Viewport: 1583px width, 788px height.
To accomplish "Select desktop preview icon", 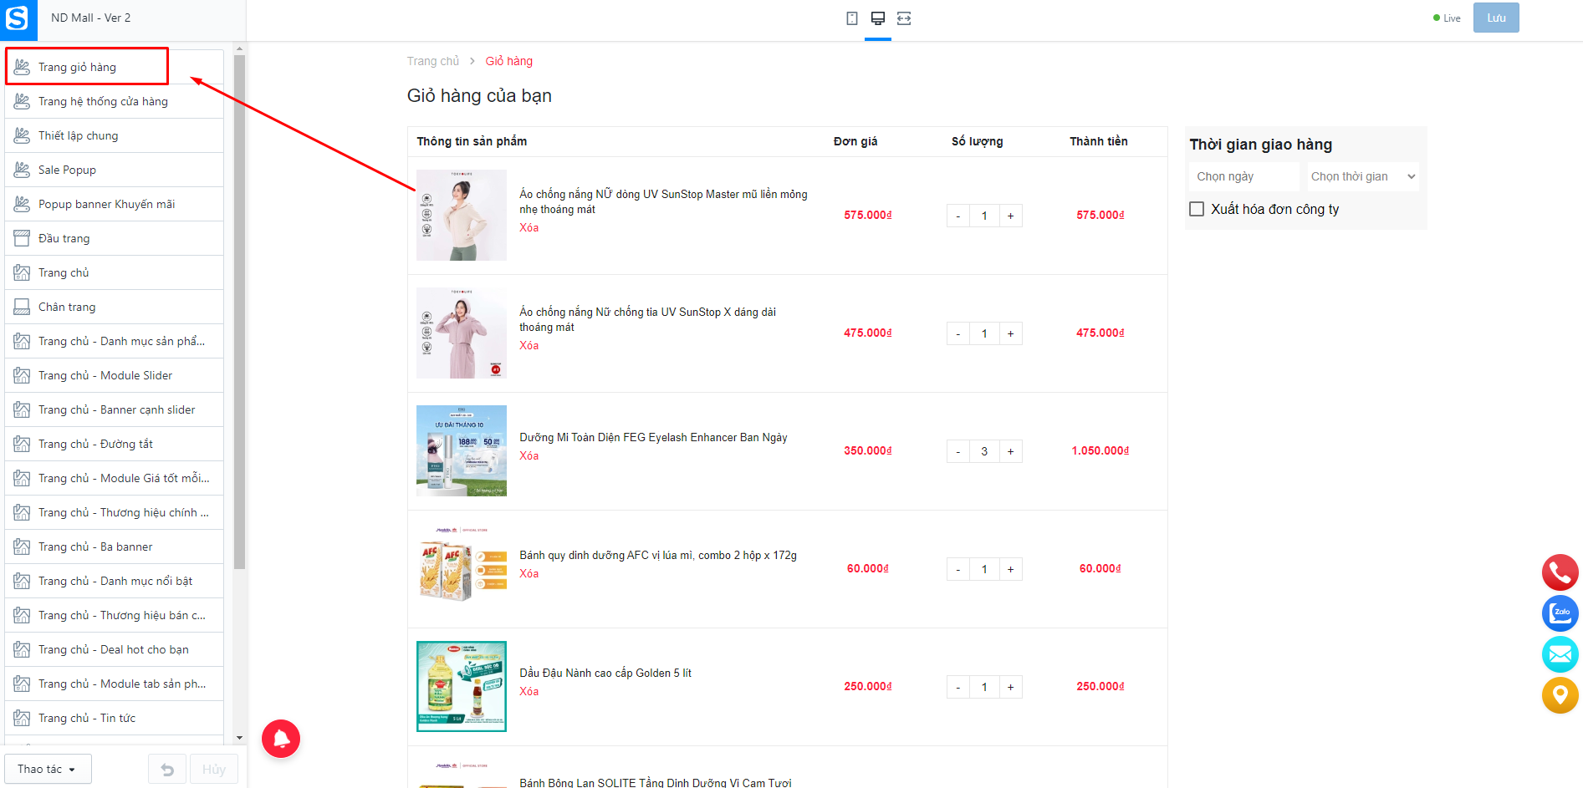I will coord(878,18).
